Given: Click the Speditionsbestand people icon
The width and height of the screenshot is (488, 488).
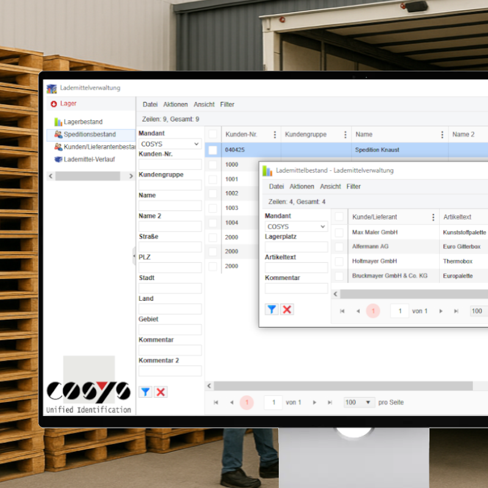Looking at the screenshot, I should pyautogui.click(x=58, y=134).
